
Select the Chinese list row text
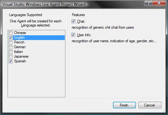point(20,33)
